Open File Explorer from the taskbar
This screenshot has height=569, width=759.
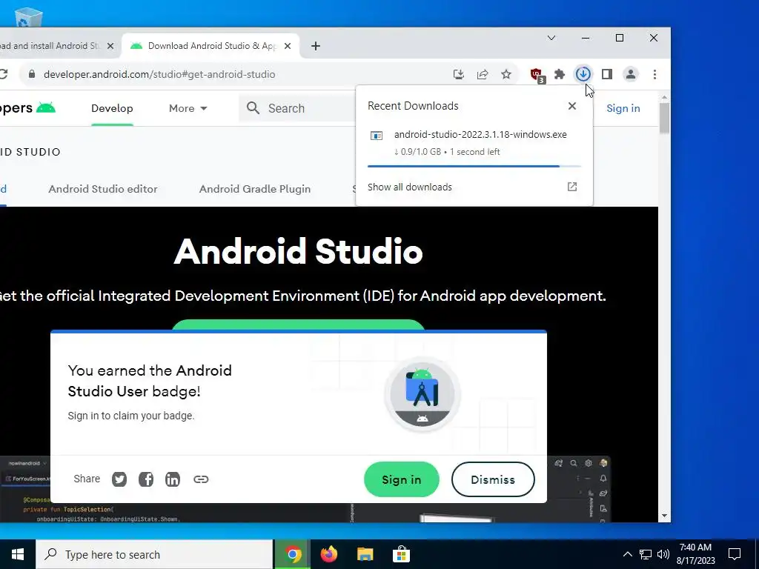(365, 554)
